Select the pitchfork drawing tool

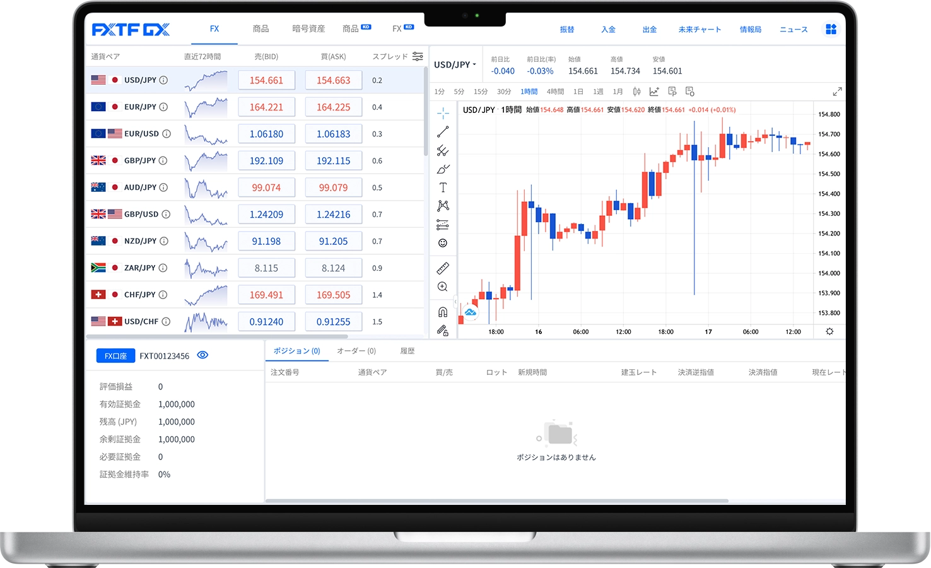point(443,150)
